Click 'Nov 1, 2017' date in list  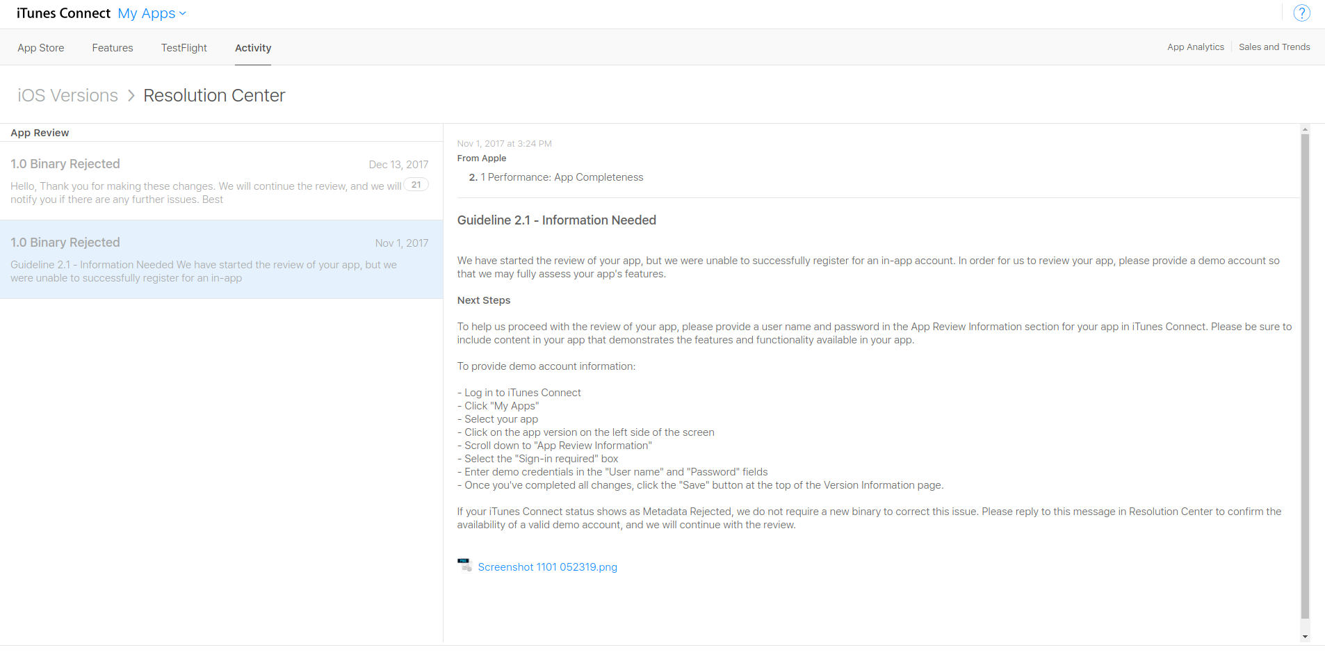[x=402, y=243]
